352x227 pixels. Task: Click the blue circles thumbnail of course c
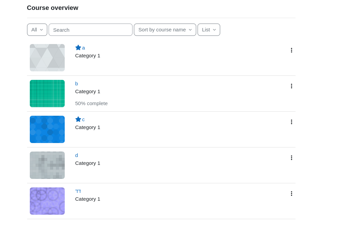click(x=47, y=129)
